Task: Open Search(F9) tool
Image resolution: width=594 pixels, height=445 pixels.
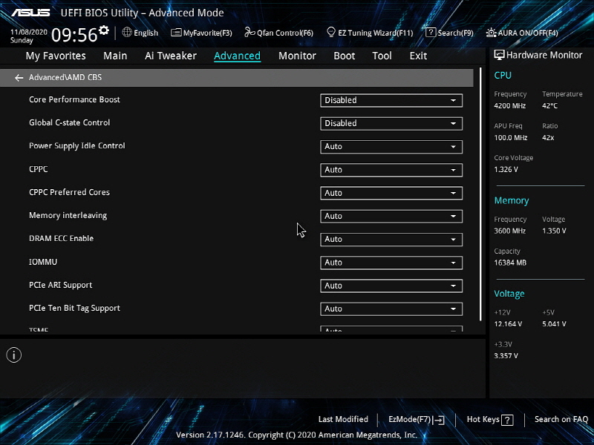Action: pos(450,33)
